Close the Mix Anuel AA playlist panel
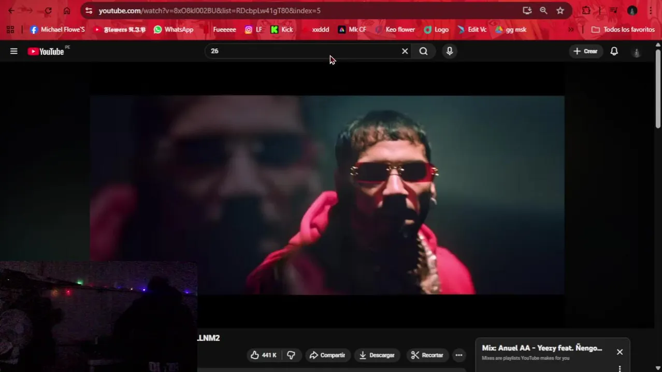Viewport: 662px width, 372px height. tap(620, 352)
